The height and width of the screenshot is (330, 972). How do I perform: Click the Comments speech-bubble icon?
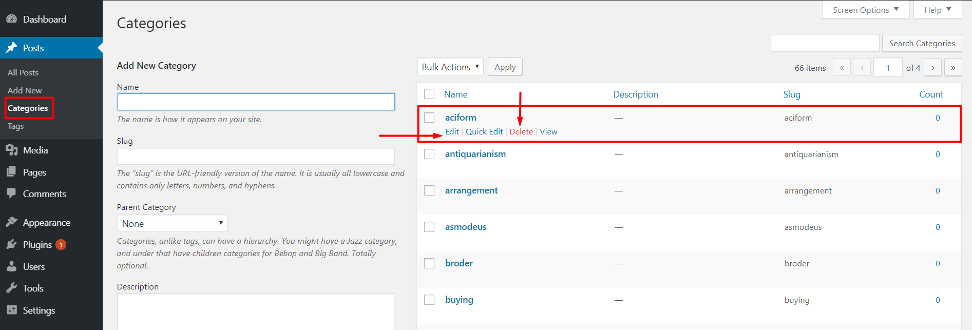(x=12, y=193)
